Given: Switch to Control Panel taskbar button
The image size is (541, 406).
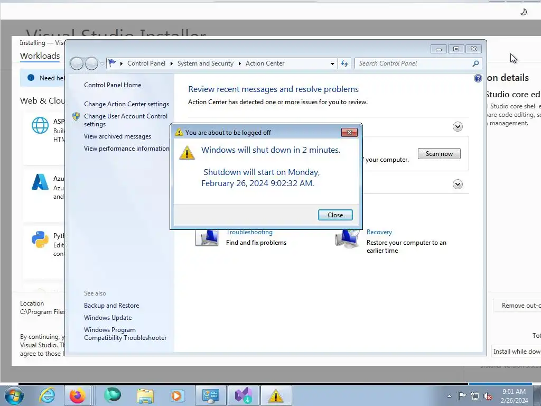Looking at the screenshot, I should coord(210,395).
